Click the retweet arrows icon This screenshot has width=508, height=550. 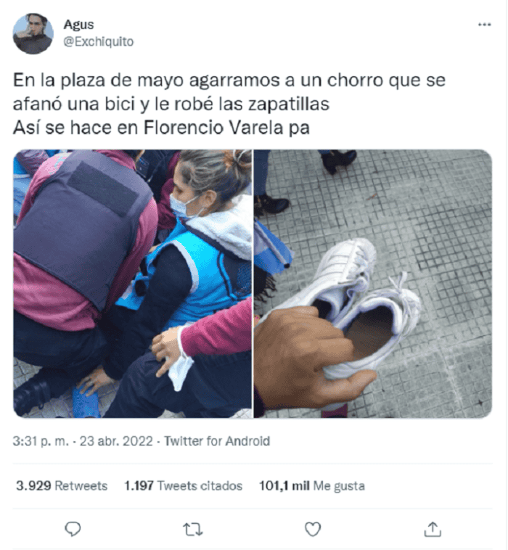click(193, 529)
